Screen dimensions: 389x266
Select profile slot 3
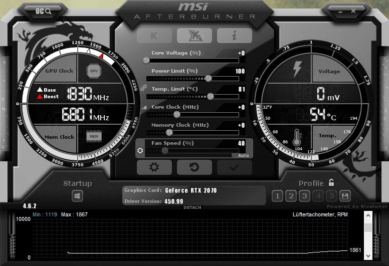(304, 196)
